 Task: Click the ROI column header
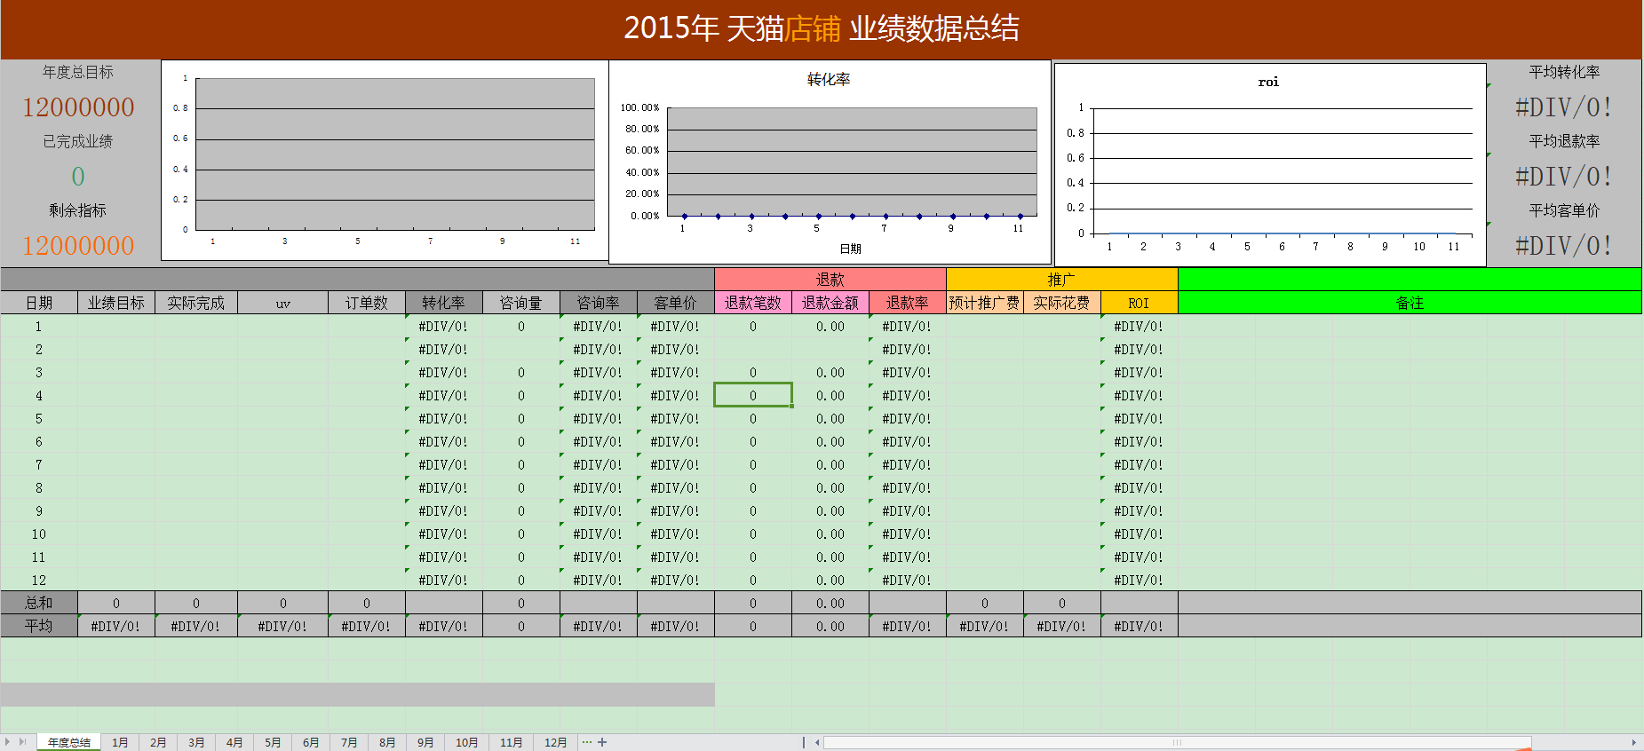point(1140,303)
